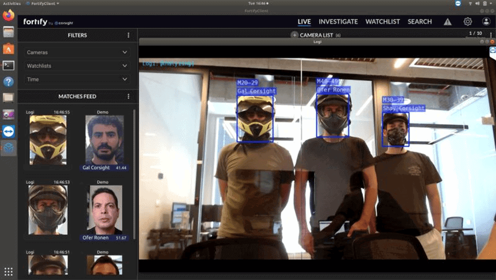Open TeamViewer icon in the dock
496x280 pixels.
tap(8, 131)
